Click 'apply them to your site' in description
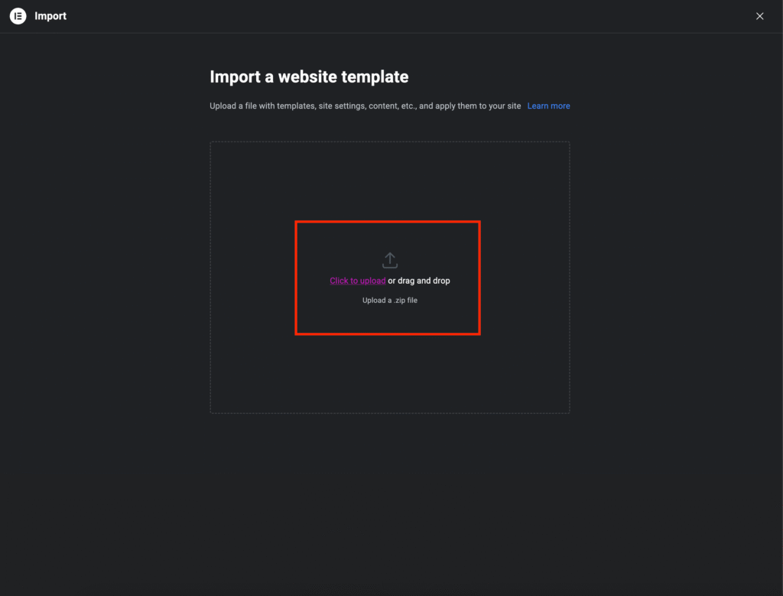Image resolution: width=783 pixels, height=596 pixels. click(478, 106)
